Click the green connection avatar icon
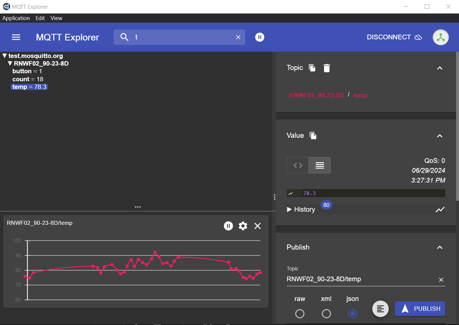This screenshot has width=459, height=325. tap(441, 37)
